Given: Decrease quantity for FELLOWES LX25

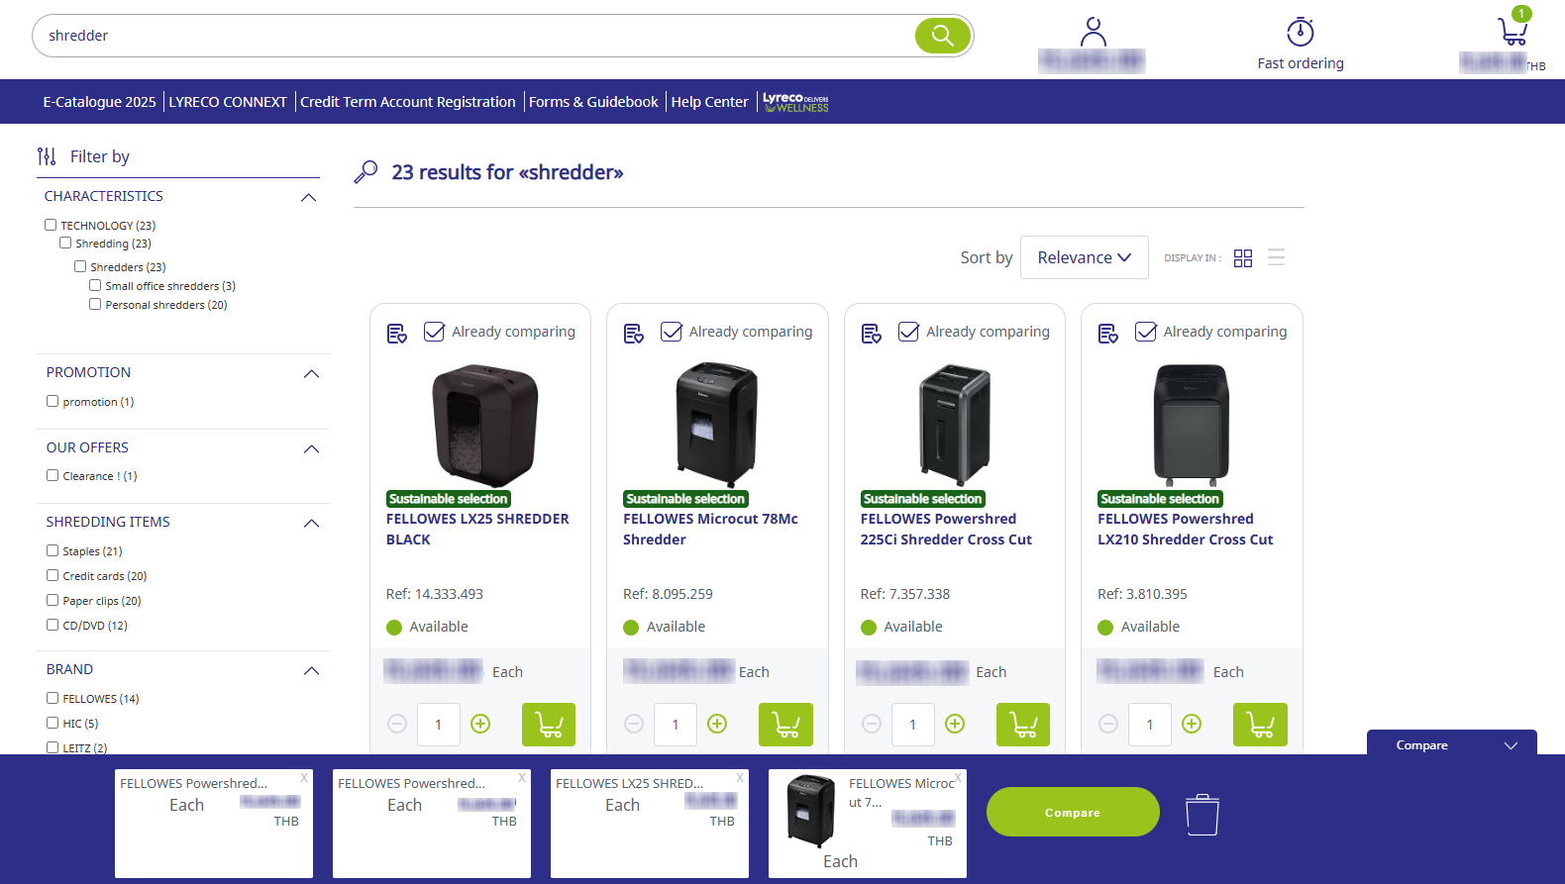Looking at the screenshot, I should point(397,724).
